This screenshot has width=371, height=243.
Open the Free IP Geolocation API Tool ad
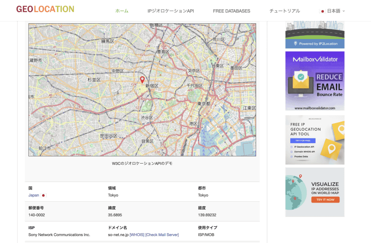[x=315, y=140]
